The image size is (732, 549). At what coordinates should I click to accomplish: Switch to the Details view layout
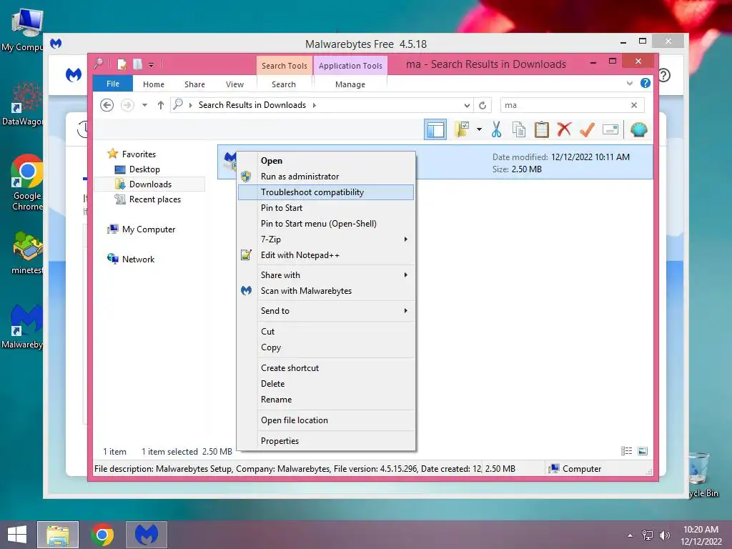[626, 451]
